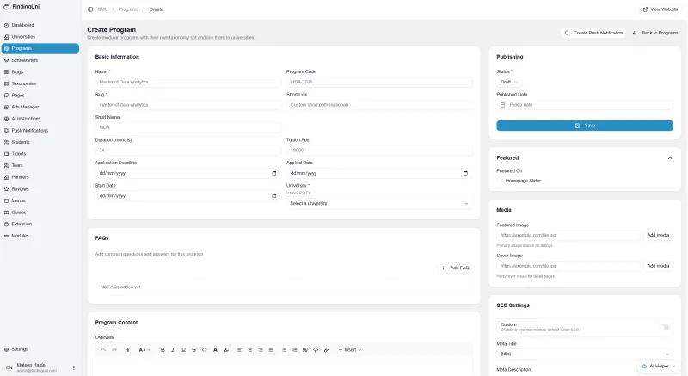Viewport: 688px width, 376px height.
Task: Open Ads Manager in the sidebar
Action: [x=40, y=107]
